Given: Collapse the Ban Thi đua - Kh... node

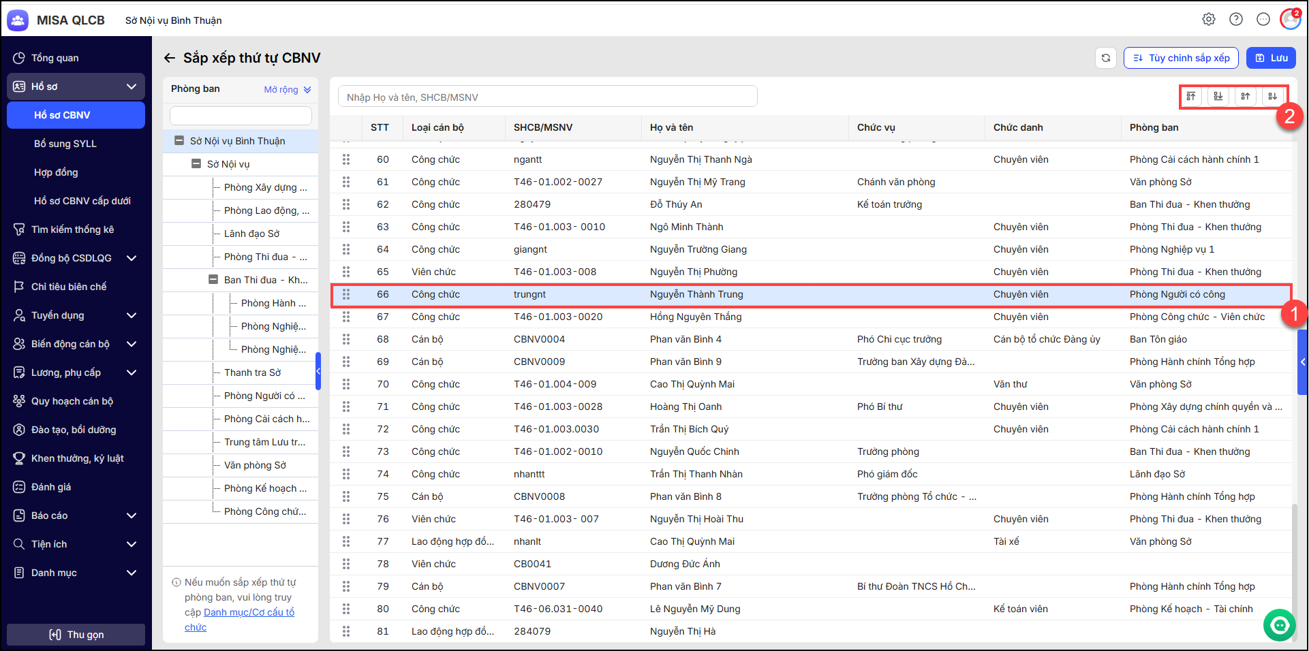Looking at the screenshot, I should click(213, 280).
